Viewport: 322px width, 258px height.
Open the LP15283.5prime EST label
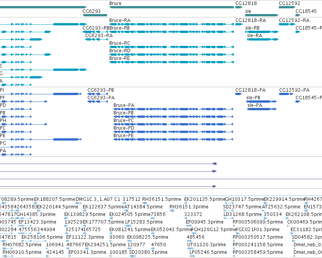tap(144, 222)
